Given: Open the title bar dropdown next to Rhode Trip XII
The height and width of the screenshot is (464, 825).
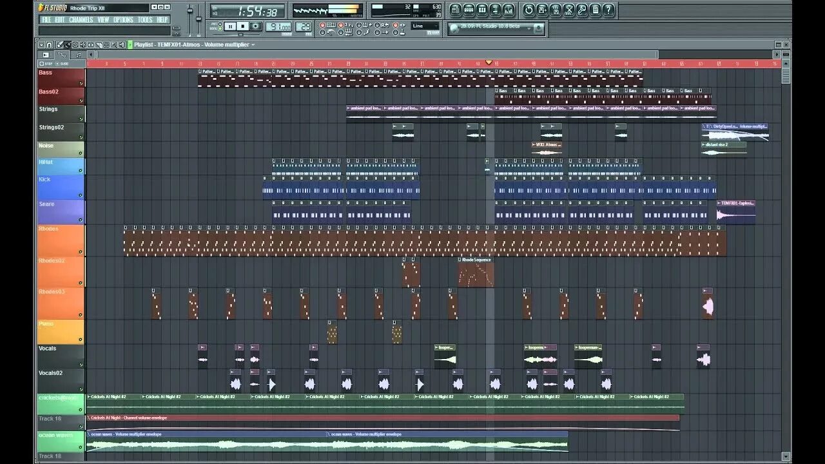Looking at the screenshot, I should [154, 7].
